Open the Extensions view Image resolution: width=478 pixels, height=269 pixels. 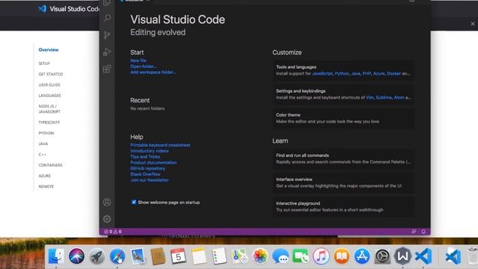[x=107, y=69]
